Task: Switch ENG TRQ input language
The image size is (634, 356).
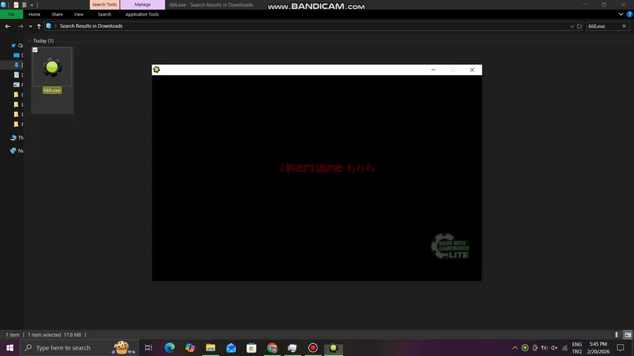Action: click(x=577, y=348)
